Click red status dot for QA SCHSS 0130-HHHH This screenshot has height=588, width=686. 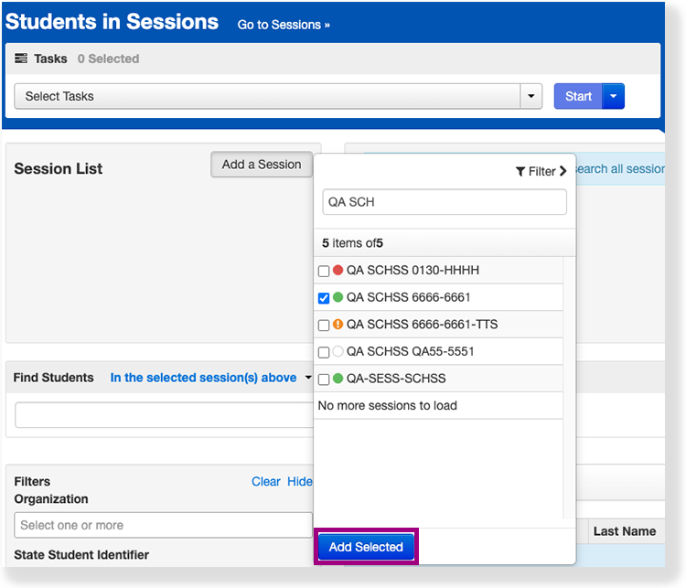338,271
